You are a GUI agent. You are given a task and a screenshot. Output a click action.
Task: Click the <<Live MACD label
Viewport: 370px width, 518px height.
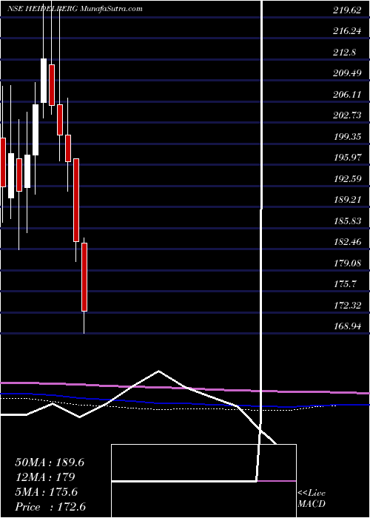[312, 499]
